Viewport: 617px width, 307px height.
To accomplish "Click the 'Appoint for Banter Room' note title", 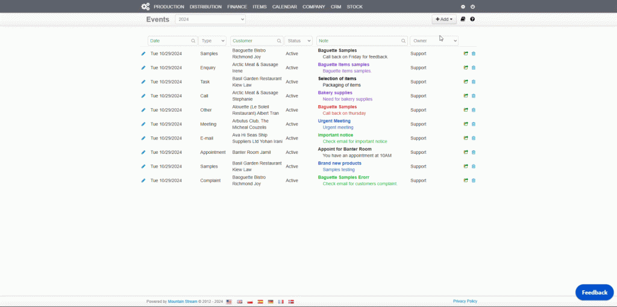I will 345,149.
